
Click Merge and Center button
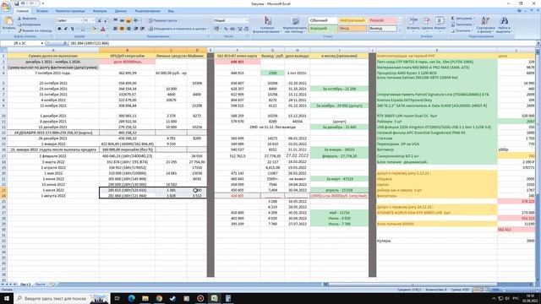point(178,29)
